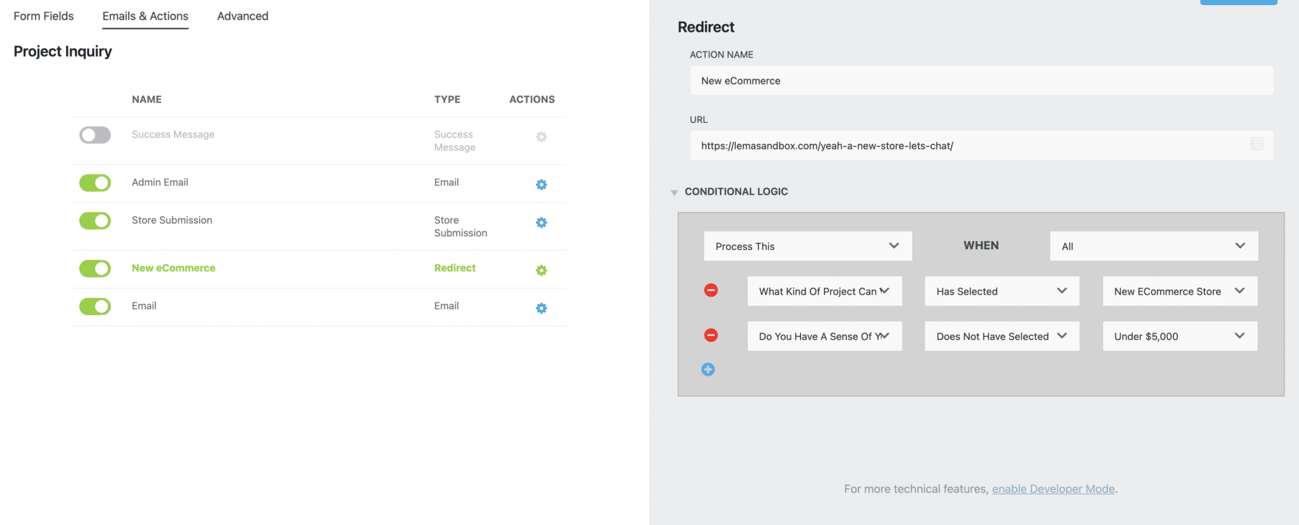Open the 'Under $5,000' value dropdown

pos(1179,336)
